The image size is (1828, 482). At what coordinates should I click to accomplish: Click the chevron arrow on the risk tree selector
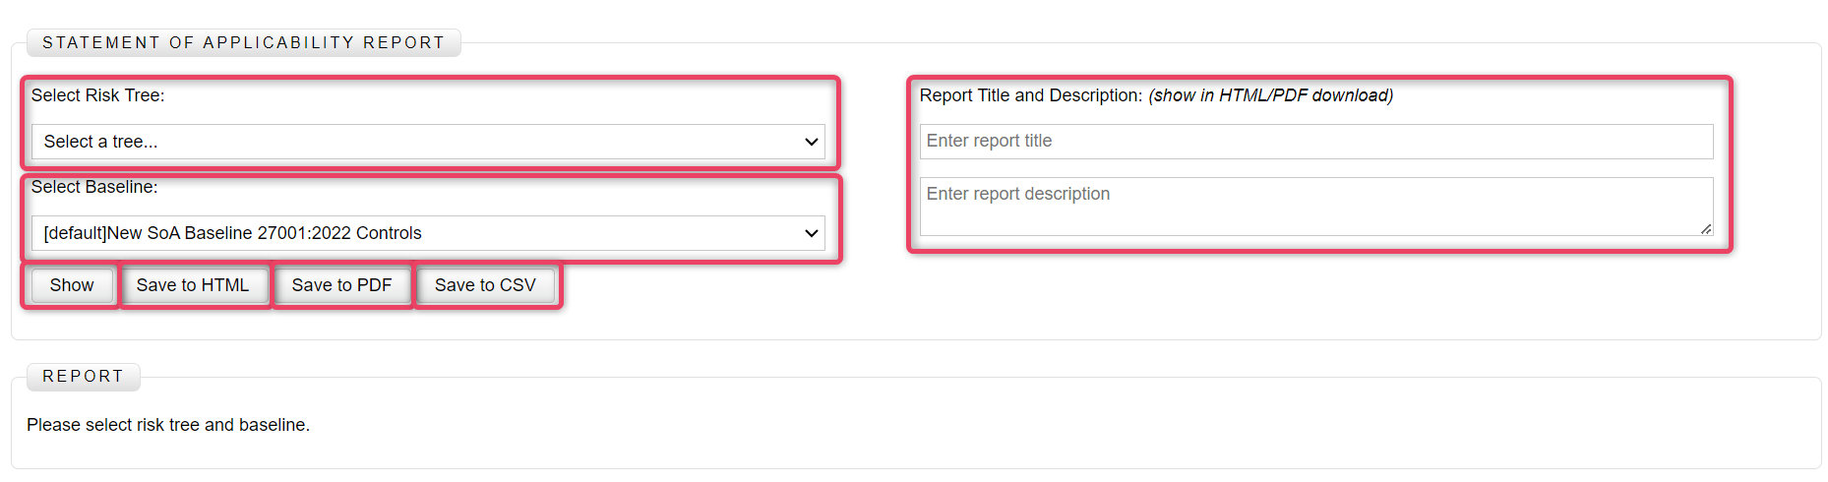(x=811, y=142)
